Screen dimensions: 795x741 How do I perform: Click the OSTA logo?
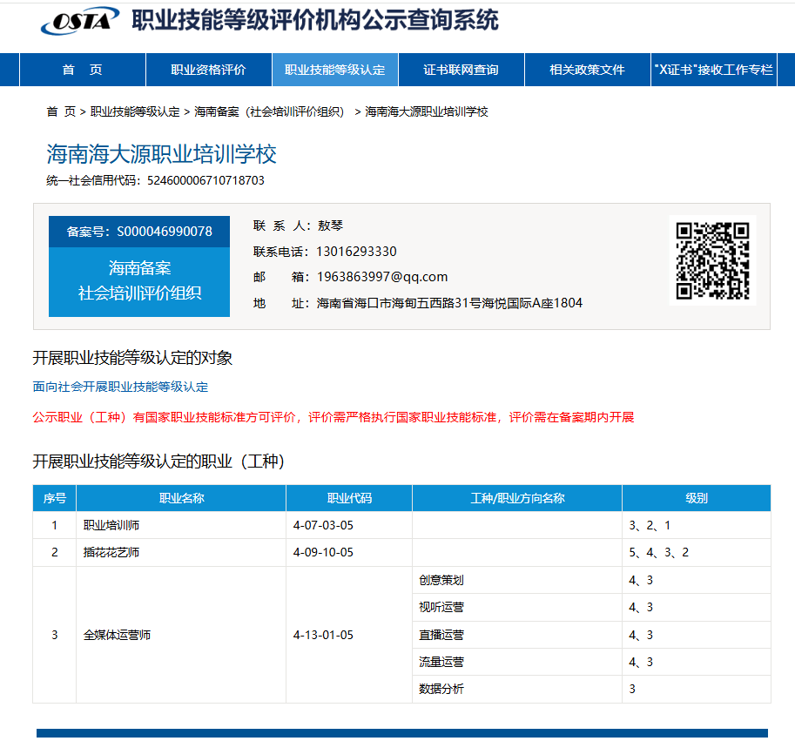(x=79, y=21)
